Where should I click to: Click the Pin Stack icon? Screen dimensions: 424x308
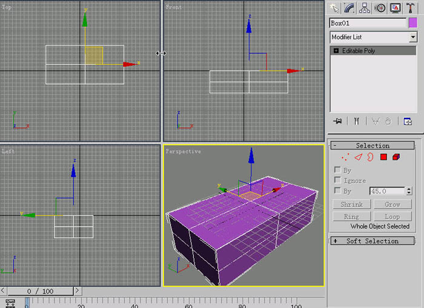pyautogui.click(x=337, y=121)
